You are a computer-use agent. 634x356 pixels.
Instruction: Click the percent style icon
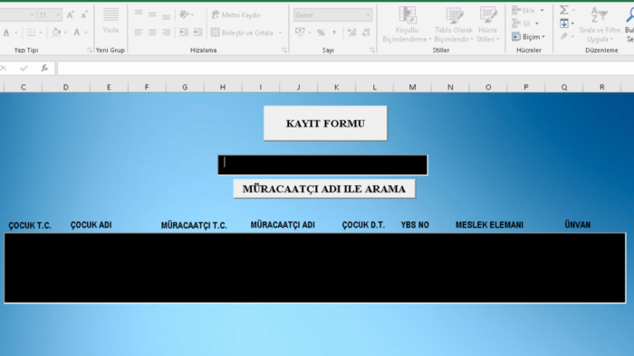[321, 33]
